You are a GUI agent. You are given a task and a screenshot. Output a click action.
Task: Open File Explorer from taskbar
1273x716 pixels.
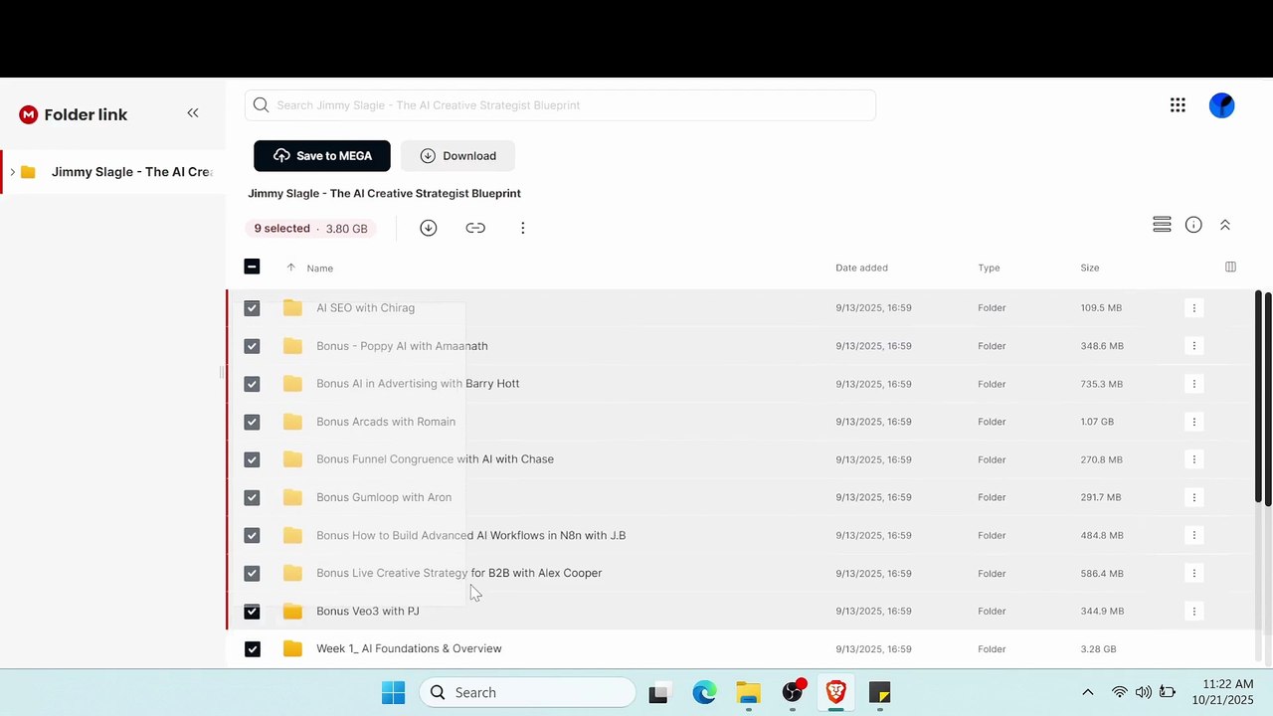[x=748, y=692]
